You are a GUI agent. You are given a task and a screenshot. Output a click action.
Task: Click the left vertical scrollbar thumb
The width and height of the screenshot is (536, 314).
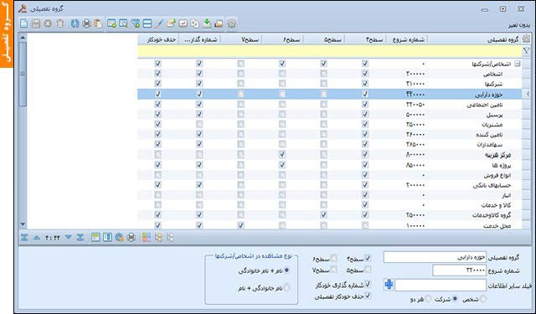pos(23,74)
